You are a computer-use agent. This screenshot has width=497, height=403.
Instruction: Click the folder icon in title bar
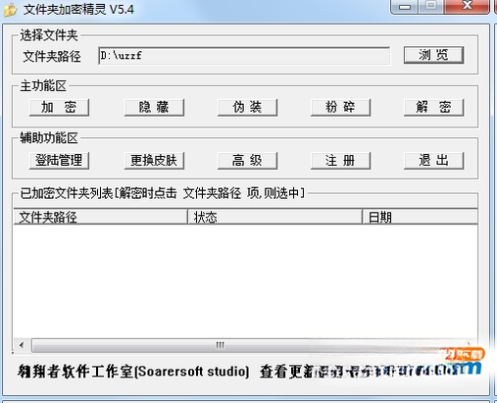click(10, 10)
